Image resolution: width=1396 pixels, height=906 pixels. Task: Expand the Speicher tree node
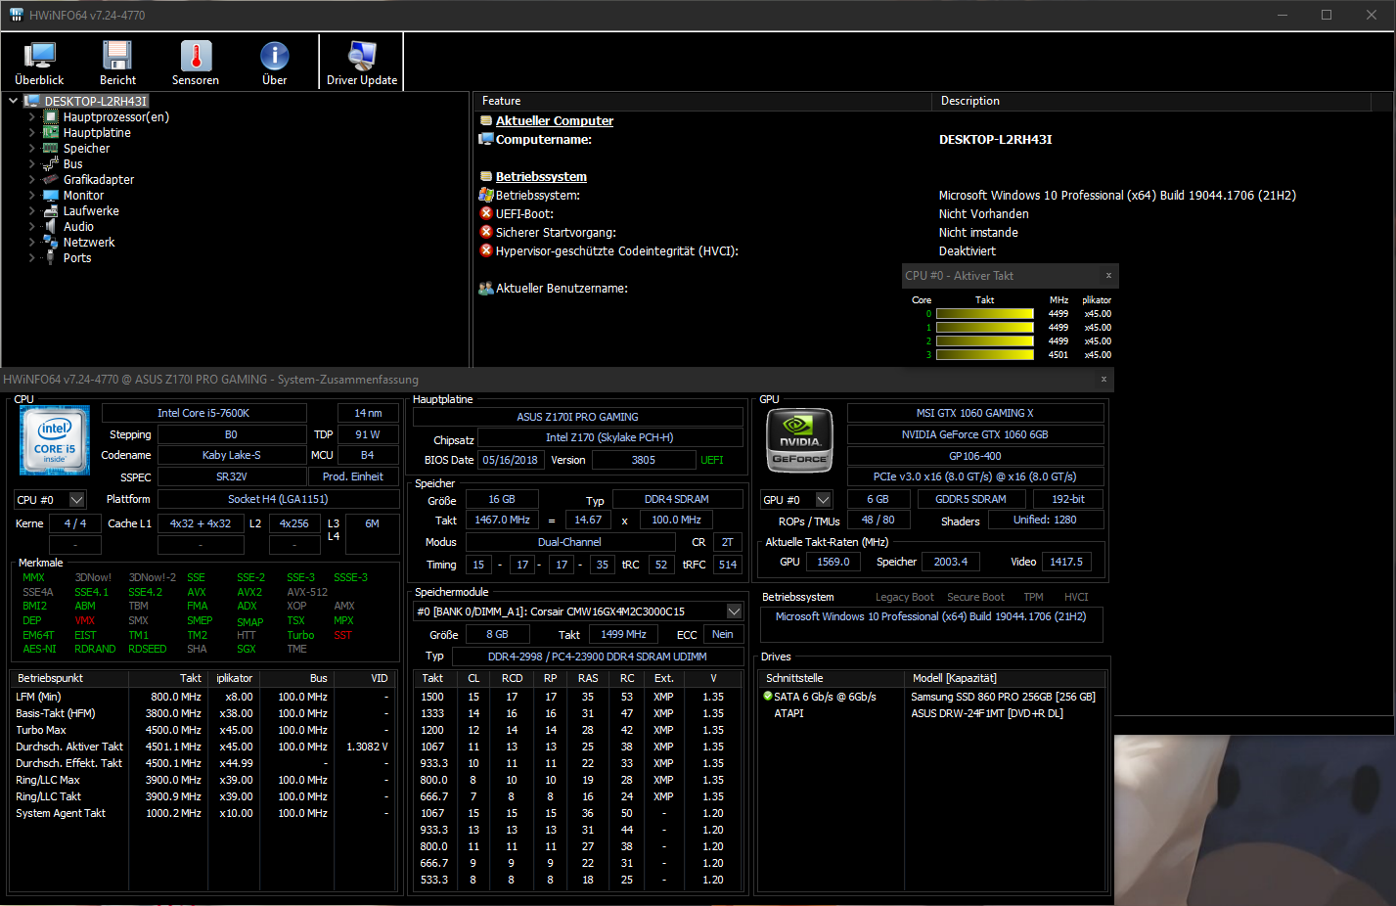click(x=31, y=149)
